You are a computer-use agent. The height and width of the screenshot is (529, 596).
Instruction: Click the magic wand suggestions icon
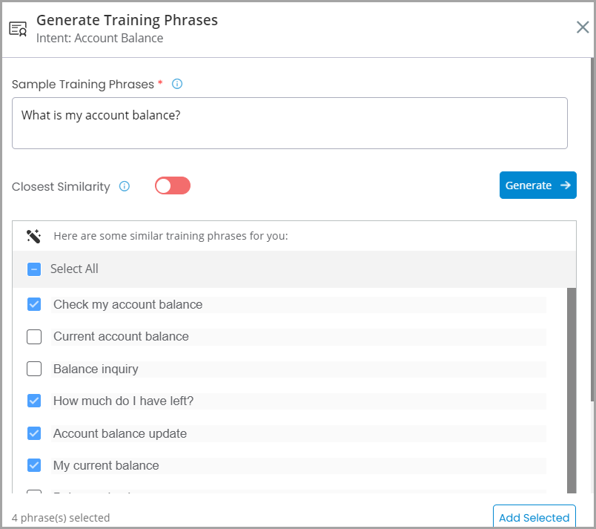[33, 236]
